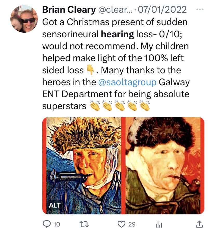This screenshot has height=234, width=215.
Task: Open the three-dot more options menu
Action: tap(199, 9)
